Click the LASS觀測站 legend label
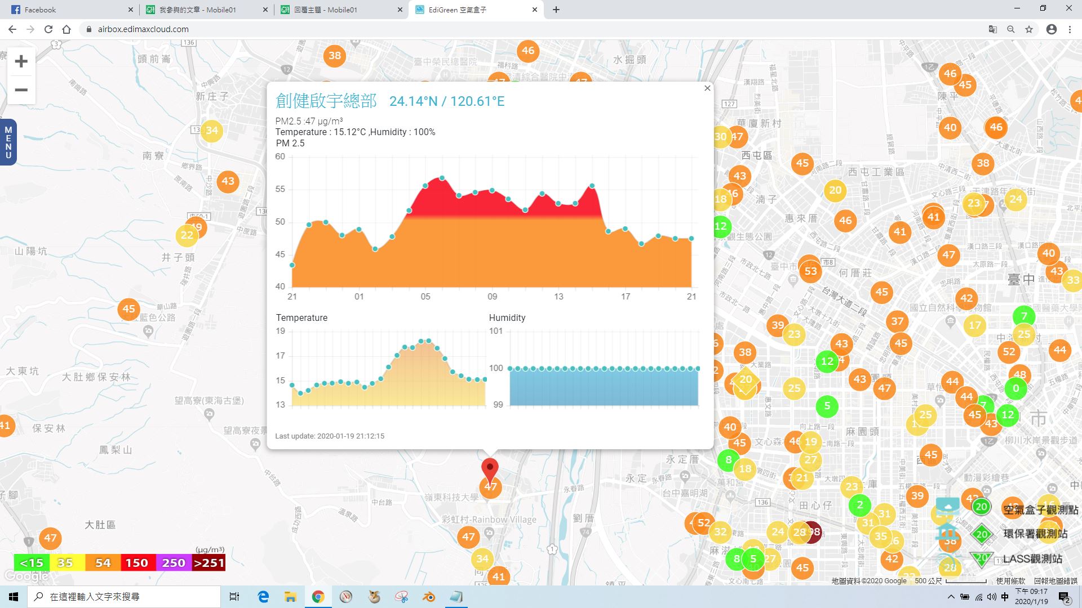 click(1032, 558)
